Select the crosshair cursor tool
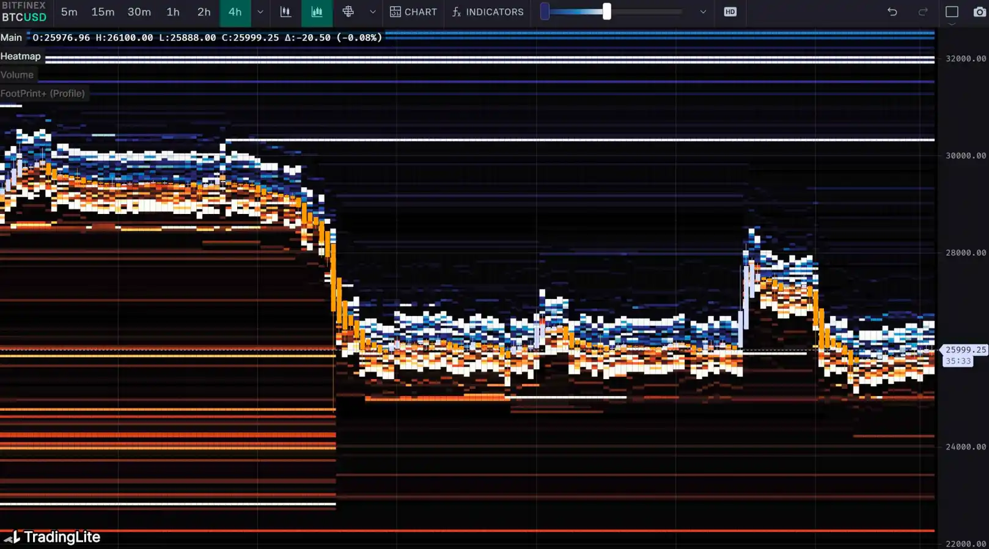 [x=348, y=12]
